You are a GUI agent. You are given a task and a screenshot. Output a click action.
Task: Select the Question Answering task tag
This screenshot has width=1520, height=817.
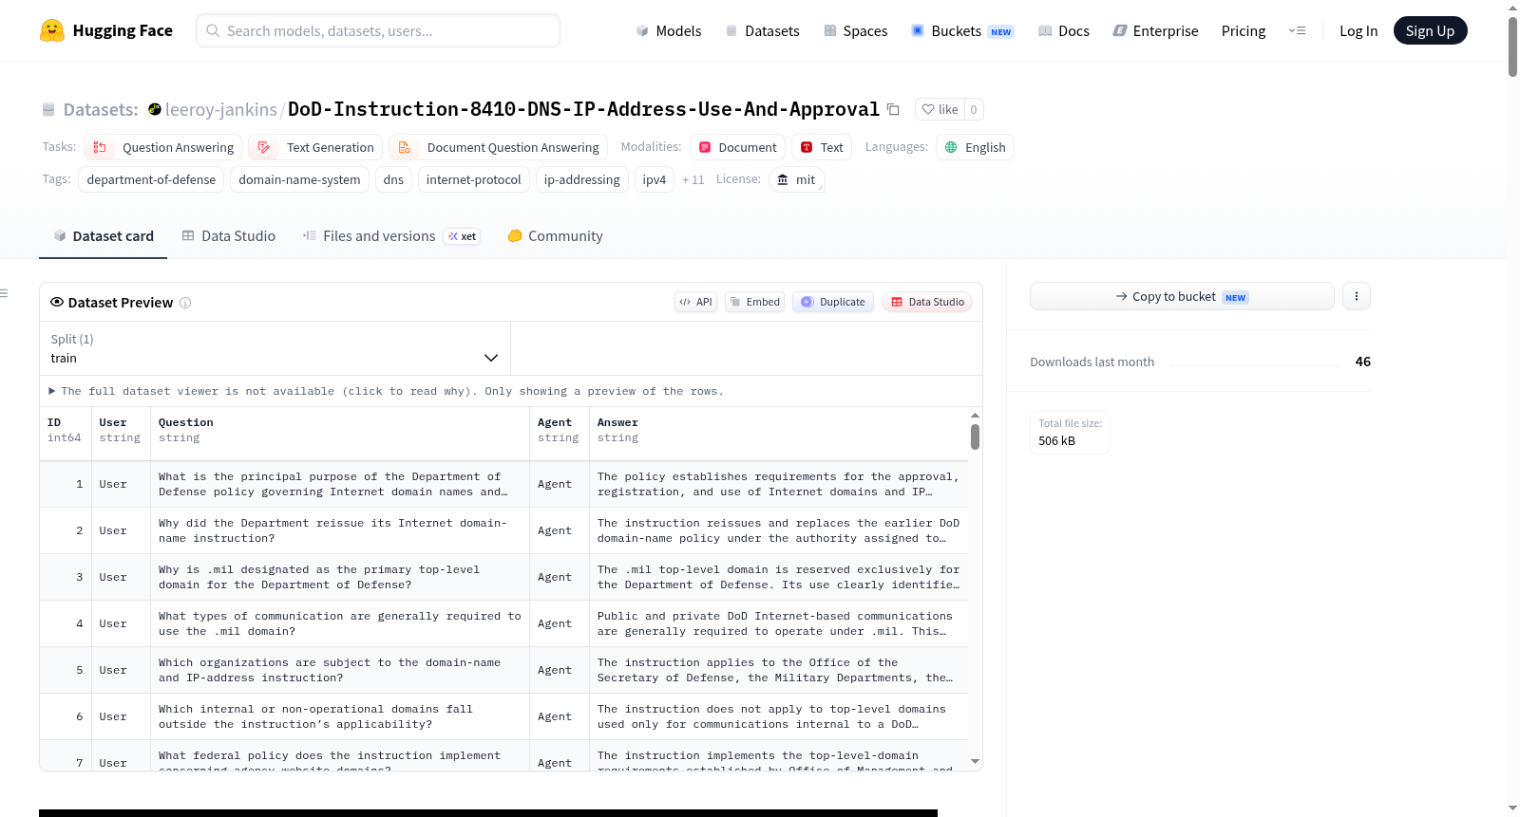[x=163, y=147]
